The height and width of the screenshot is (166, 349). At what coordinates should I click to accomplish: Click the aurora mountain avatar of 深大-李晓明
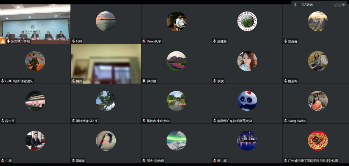pos(176,140)
